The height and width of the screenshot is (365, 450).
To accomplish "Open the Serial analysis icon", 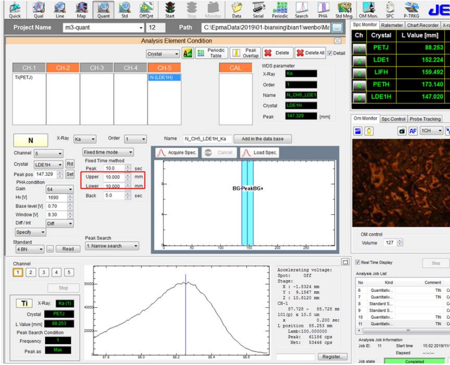I will pos(258,9).
